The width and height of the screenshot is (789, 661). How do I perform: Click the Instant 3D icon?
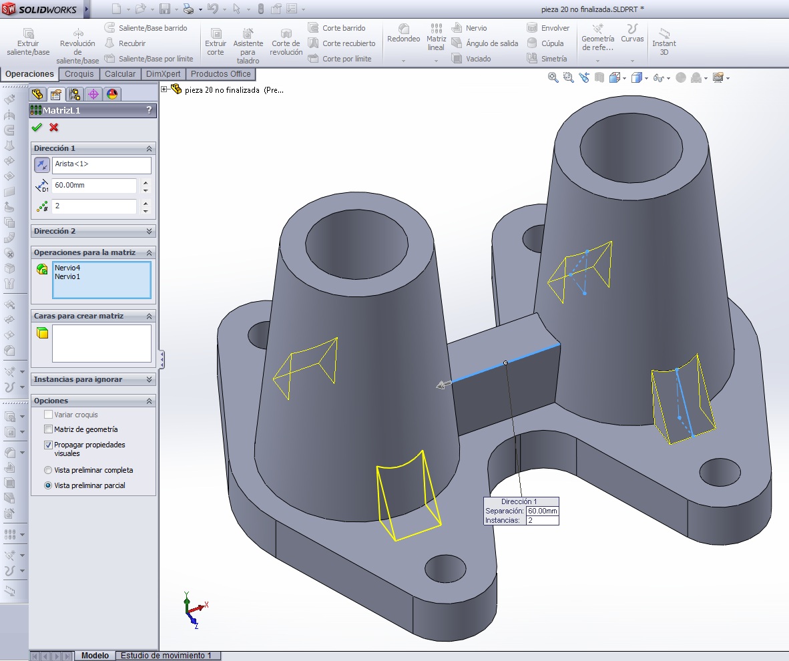click(x=664, y=42)
